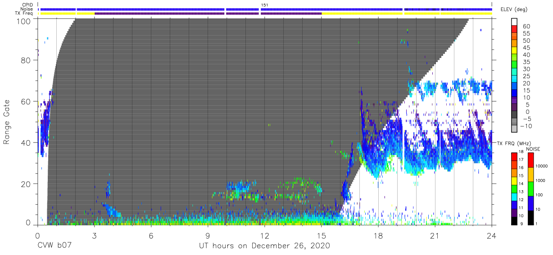Screen dimensions: 553x255
Task: Click the noise colorbar label '1000'
Action: tap(541, 180)
